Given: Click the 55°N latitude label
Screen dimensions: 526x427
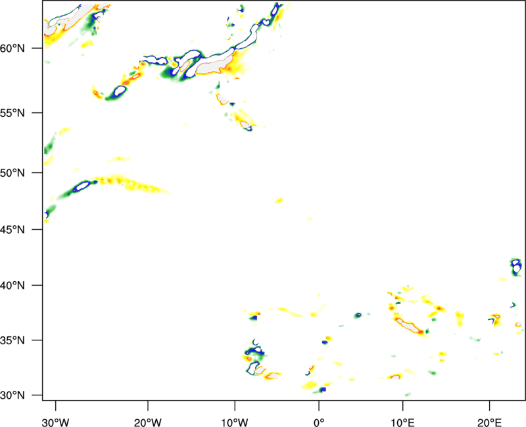Looking at the screenshot, I should tap(12, 113).
